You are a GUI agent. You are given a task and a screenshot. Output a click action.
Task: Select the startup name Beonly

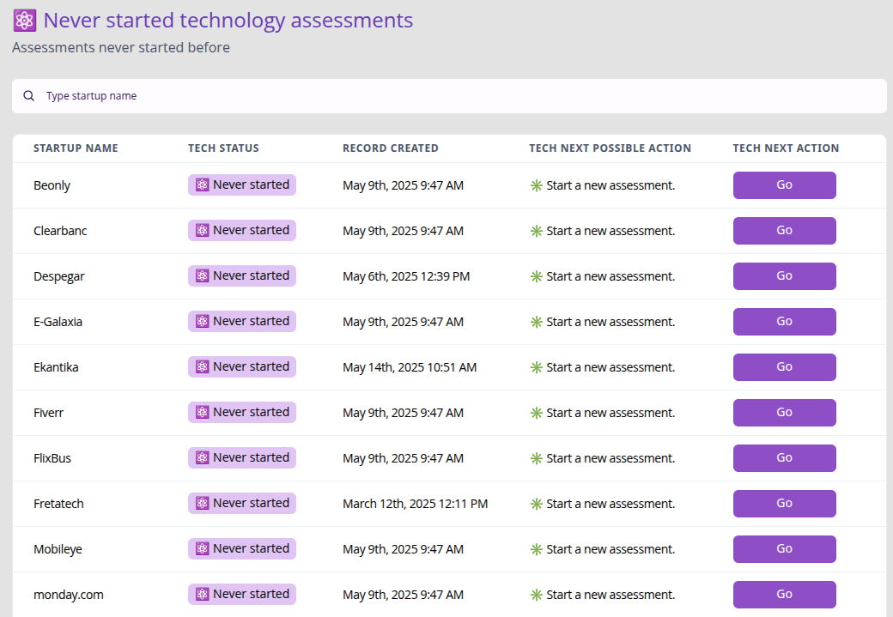(52, 185)
